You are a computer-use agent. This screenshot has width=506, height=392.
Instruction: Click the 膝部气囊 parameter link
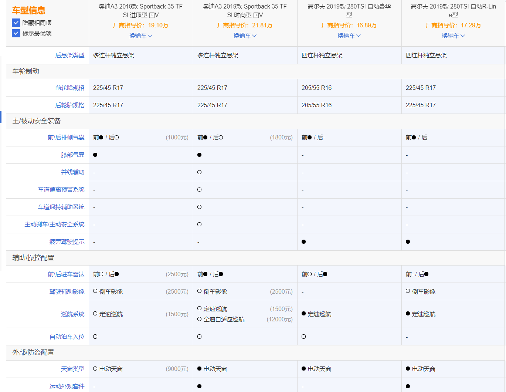pos(73,155)
